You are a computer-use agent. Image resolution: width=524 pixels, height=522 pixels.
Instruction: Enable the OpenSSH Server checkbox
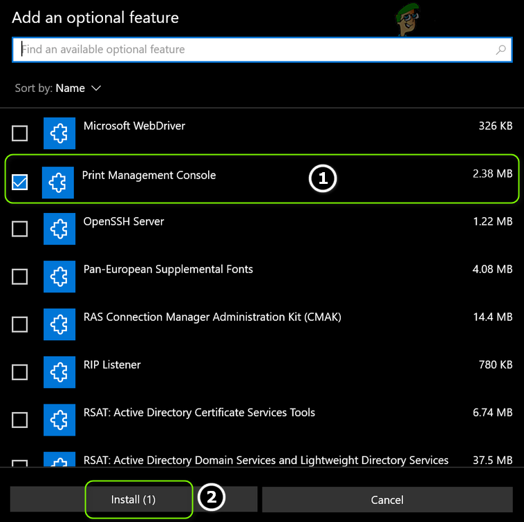click(x=20, y=229)
